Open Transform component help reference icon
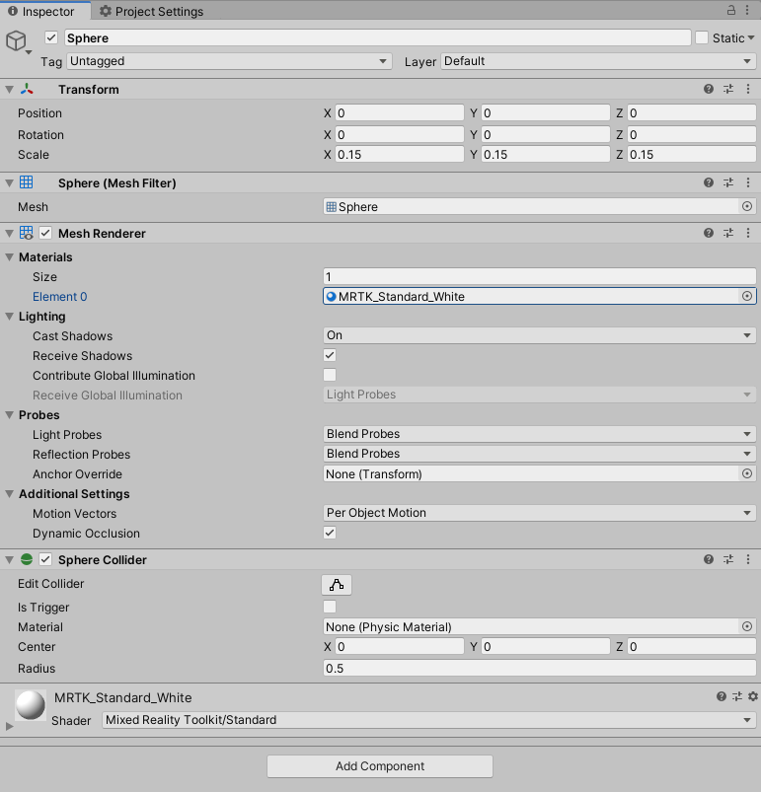 click(709, 89)
